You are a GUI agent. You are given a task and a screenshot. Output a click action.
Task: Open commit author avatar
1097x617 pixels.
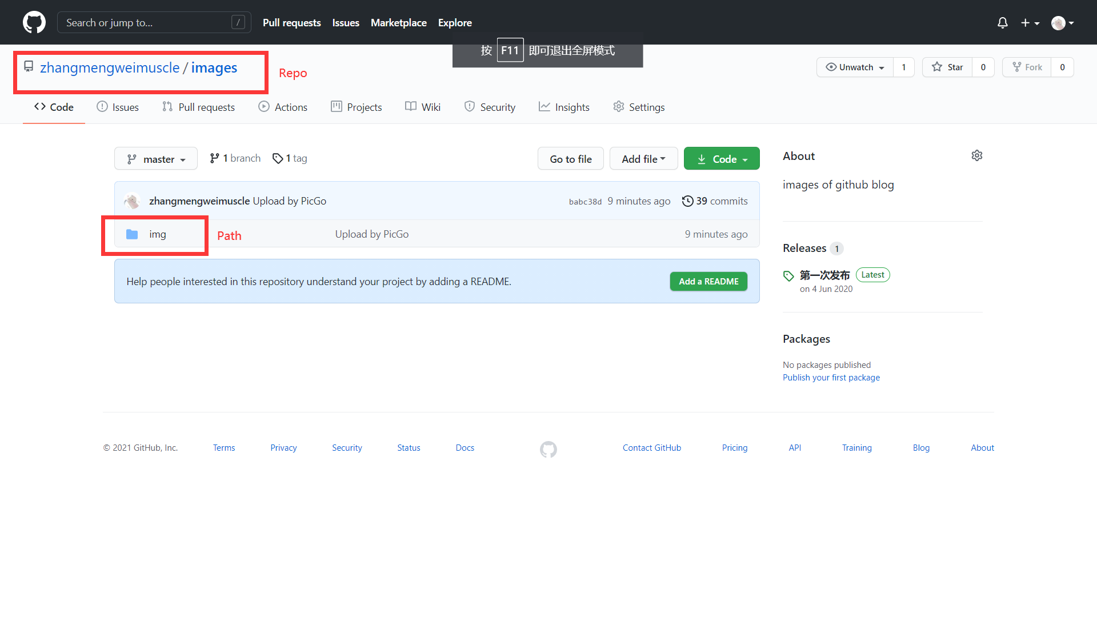point(133,201)
